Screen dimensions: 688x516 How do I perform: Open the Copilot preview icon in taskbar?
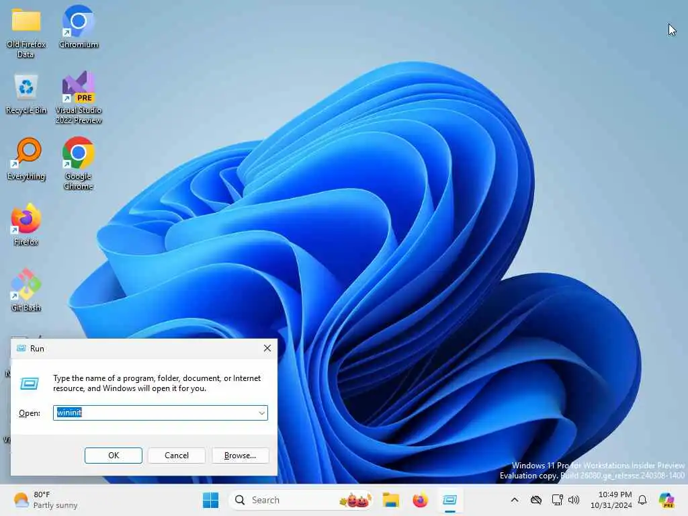tap(666, 500)
